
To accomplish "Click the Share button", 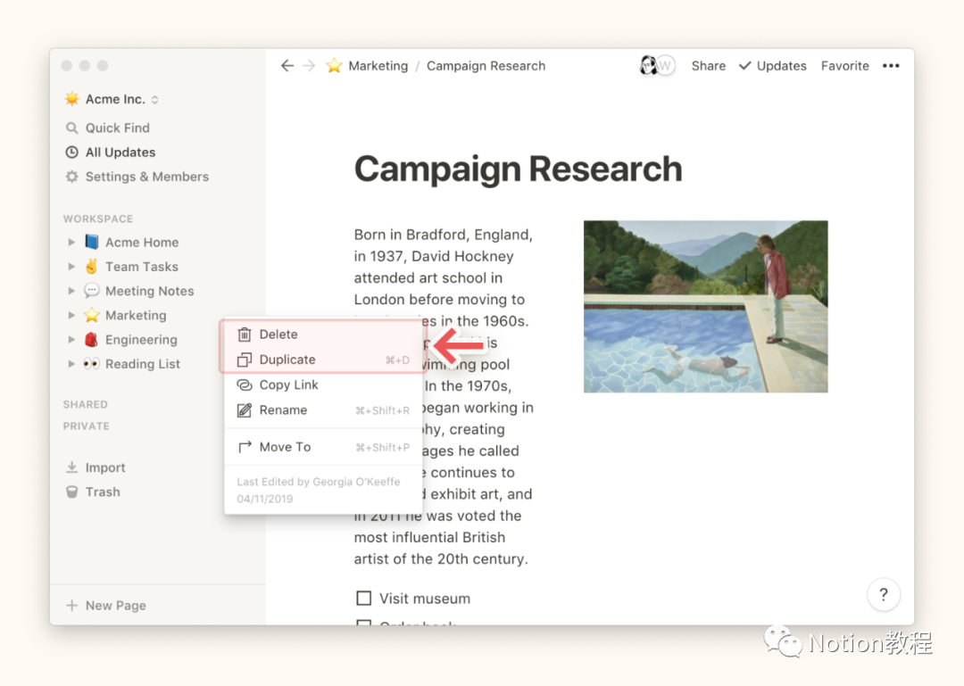I will (708, 66).
